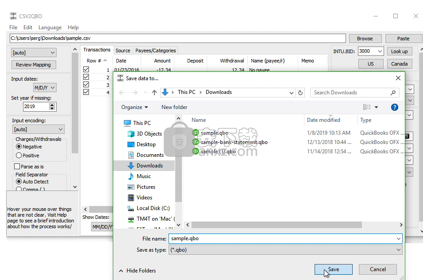Select the sample-bank-statement.qbo file
The width and height of the screenshot is (423, 280).
[230, 142]
